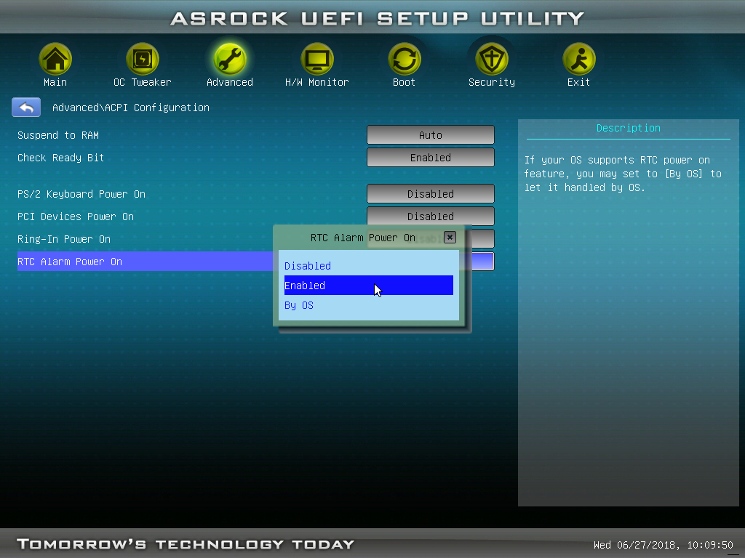Open the H/W Monitor screen icon
The width and height of the screenshot is (745, 558).
click(317, 59)
